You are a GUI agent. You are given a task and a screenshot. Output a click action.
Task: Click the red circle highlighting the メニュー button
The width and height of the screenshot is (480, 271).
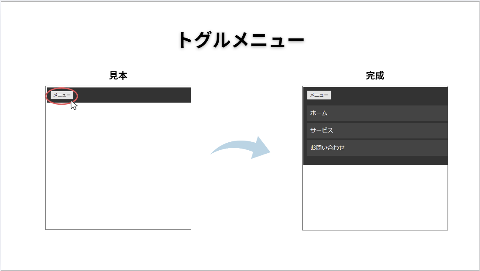62,95
